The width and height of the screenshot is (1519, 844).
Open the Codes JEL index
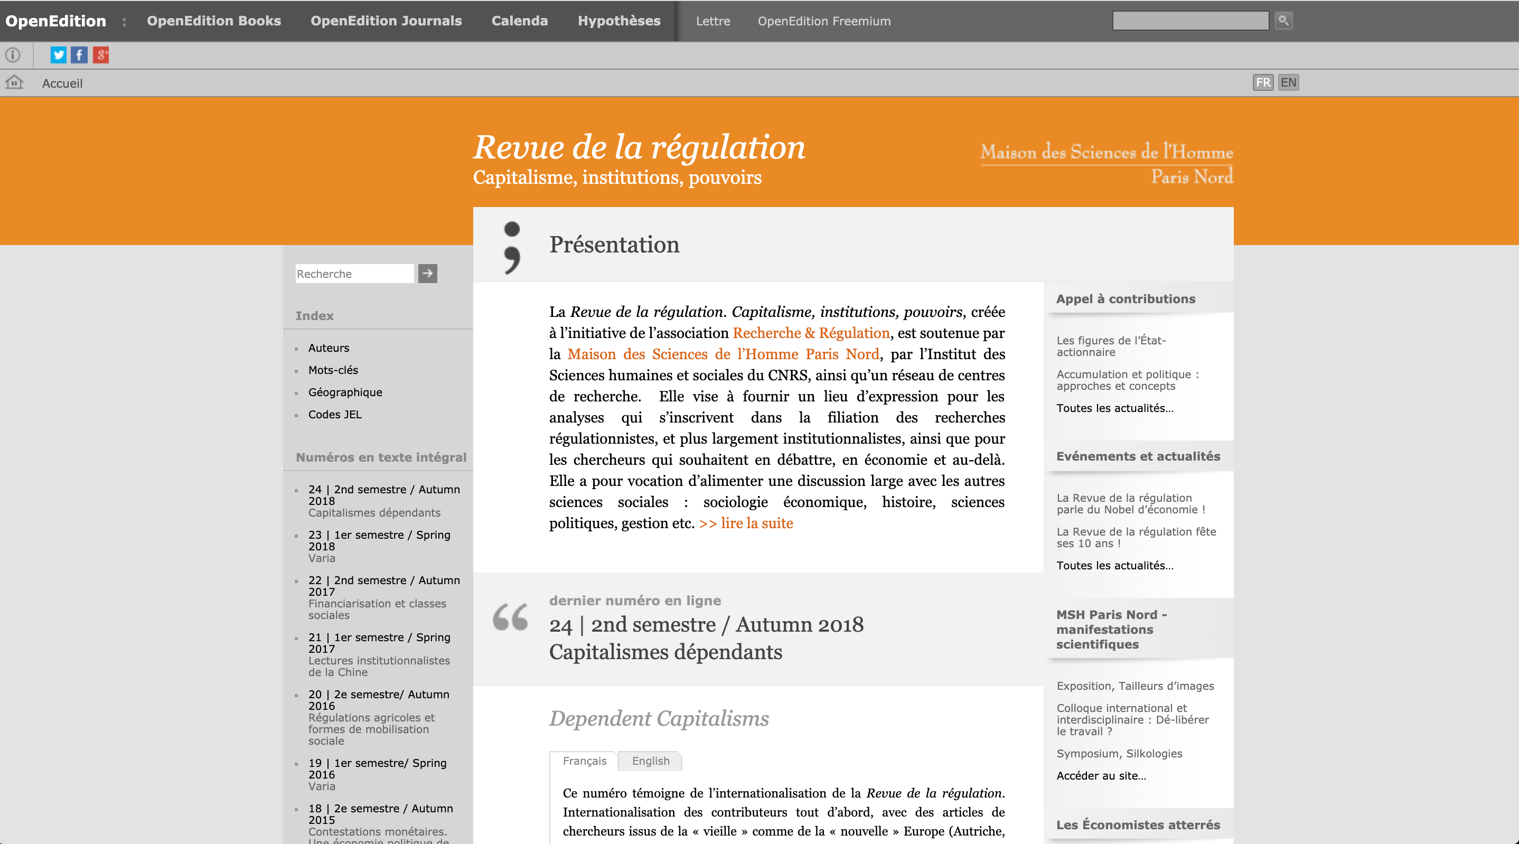pos(335,415)
